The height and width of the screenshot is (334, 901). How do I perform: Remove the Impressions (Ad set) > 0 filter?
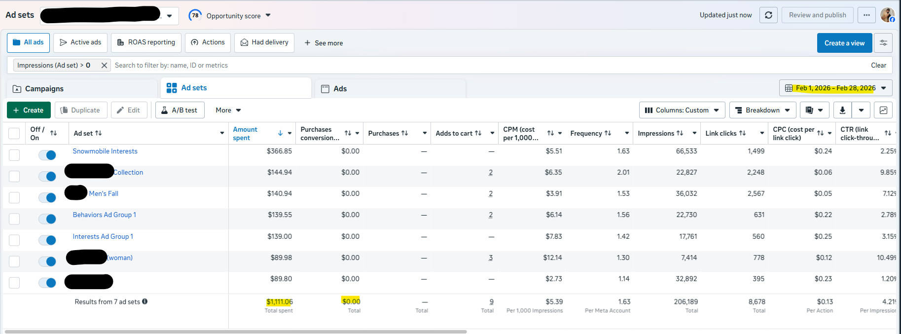click(x=104, y=65)
